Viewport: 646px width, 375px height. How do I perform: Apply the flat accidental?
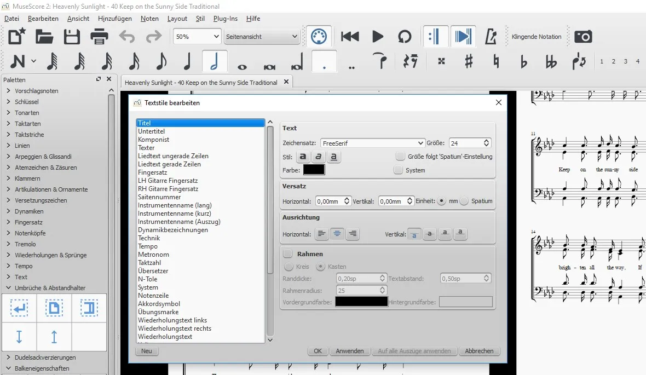pos(523,61)
